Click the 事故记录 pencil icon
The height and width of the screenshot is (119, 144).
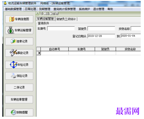click(13, 53)
